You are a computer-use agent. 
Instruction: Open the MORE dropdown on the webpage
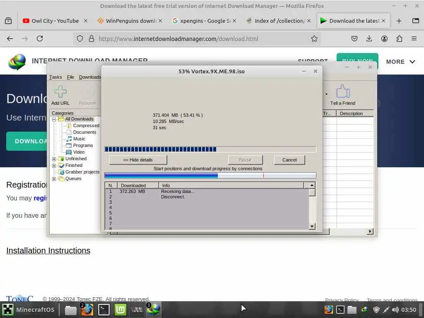click(400, 62)
